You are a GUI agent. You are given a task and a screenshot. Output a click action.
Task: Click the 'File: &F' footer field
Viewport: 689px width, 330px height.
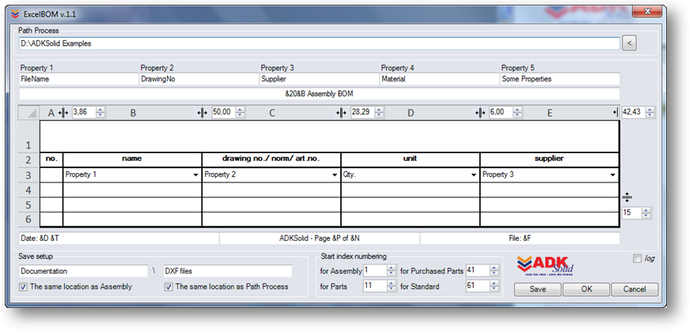(x=520, y=238)
